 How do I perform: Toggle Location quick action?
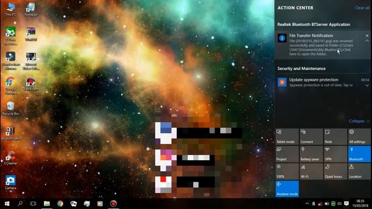pos(359,171)
